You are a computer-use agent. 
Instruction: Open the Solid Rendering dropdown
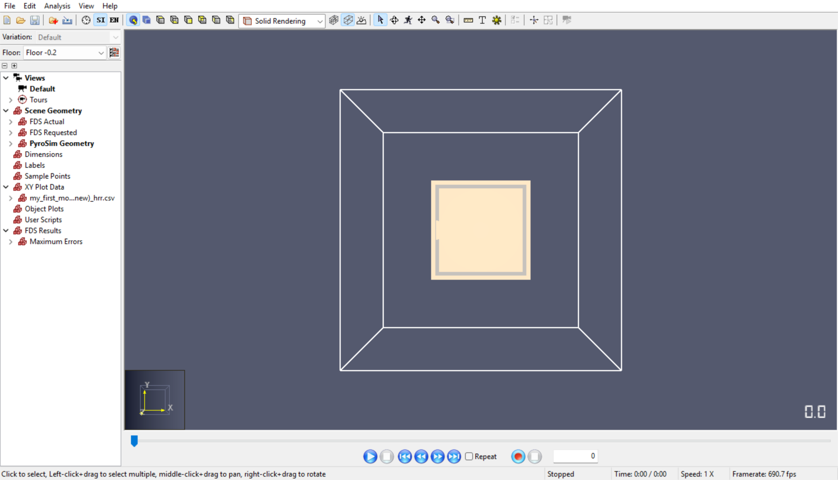[282, 21]
